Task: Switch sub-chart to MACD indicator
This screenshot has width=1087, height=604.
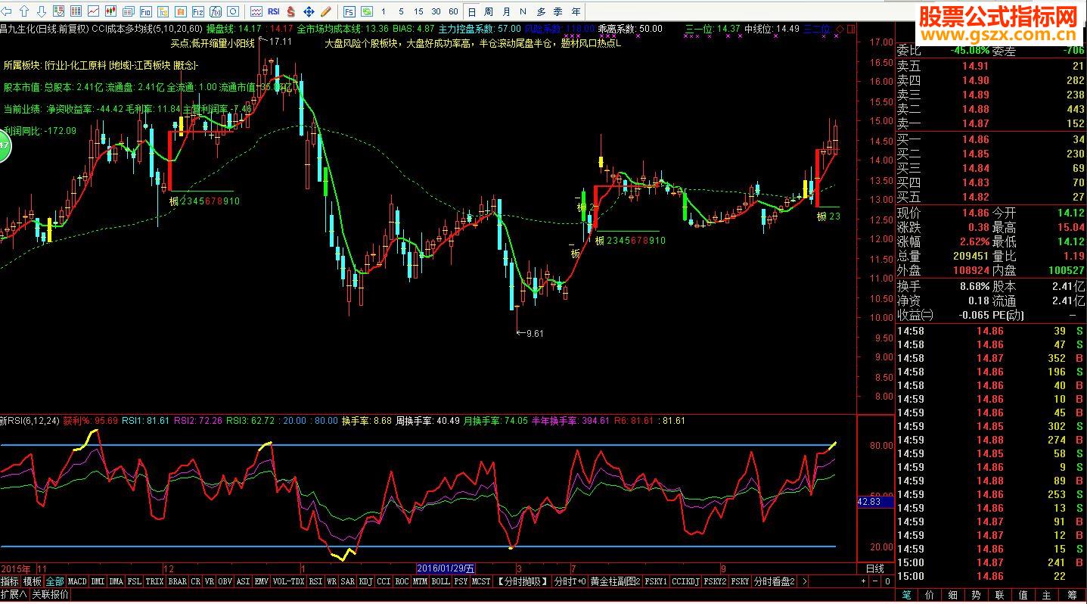Action: [x=77, y=581]
